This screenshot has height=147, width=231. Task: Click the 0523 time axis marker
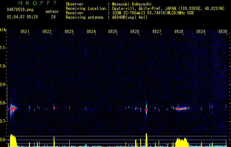[x=69, y=32]
